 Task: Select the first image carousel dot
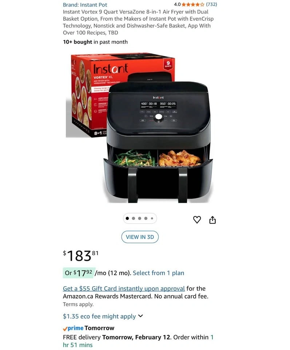point(127,218)
